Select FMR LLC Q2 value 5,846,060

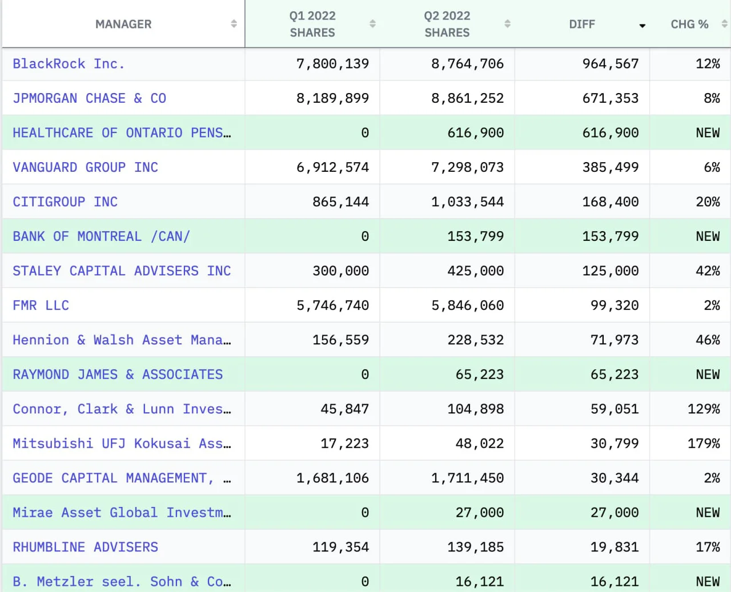(467, 305)
